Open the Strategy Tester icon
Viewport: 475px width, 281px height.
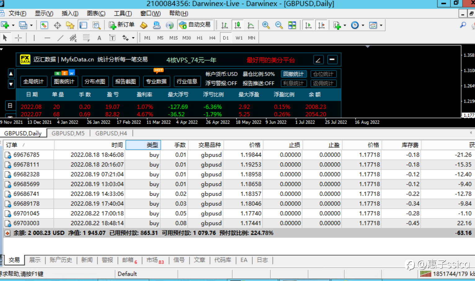click(x=96, y=25)
